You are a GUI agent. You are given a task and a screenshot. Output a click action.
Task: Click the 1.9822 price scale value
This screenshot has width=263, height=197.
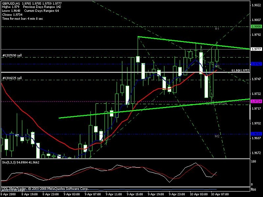(256, 5)
